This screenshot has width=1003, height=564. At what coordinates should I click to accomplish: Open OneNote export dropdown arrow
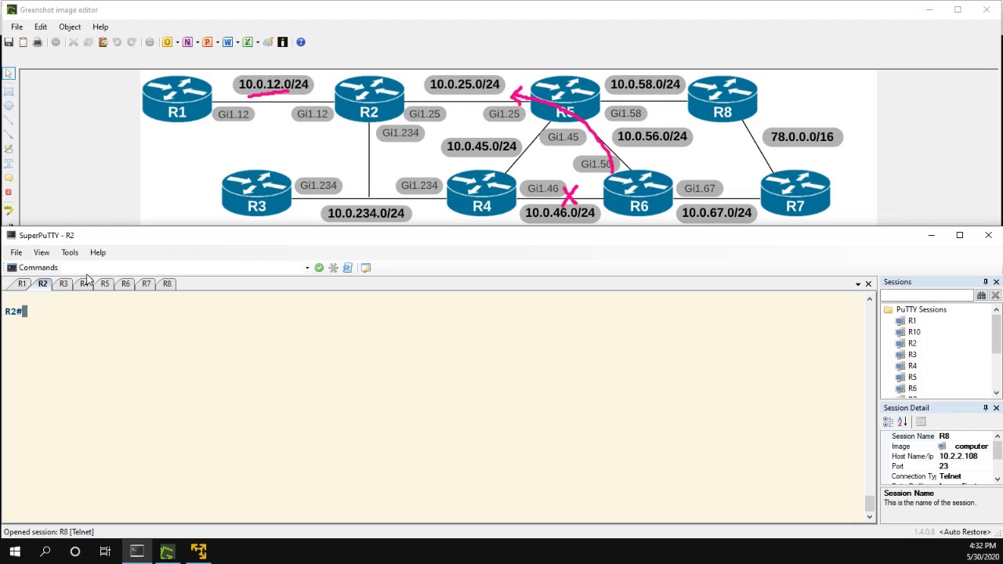tap(197, 42)
